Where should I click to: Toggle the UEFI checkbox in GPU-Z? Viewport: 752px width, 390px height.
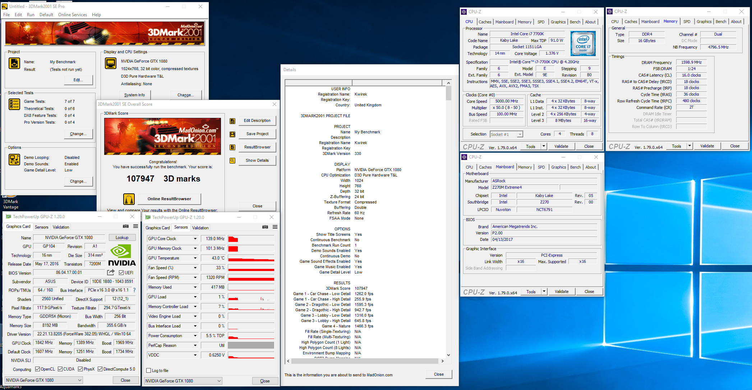[x=121, y=273]
